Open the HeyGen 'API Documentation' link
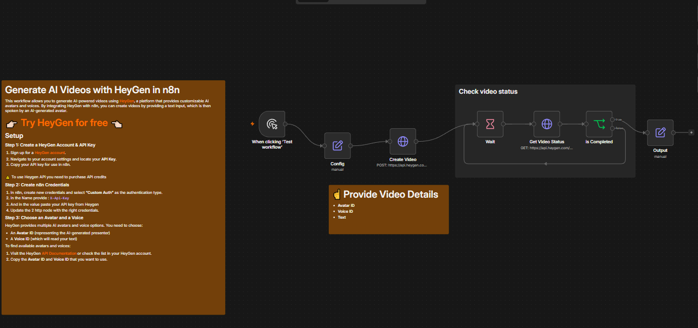The width and height of the screenshot is (698, 328). pos(59,253)
